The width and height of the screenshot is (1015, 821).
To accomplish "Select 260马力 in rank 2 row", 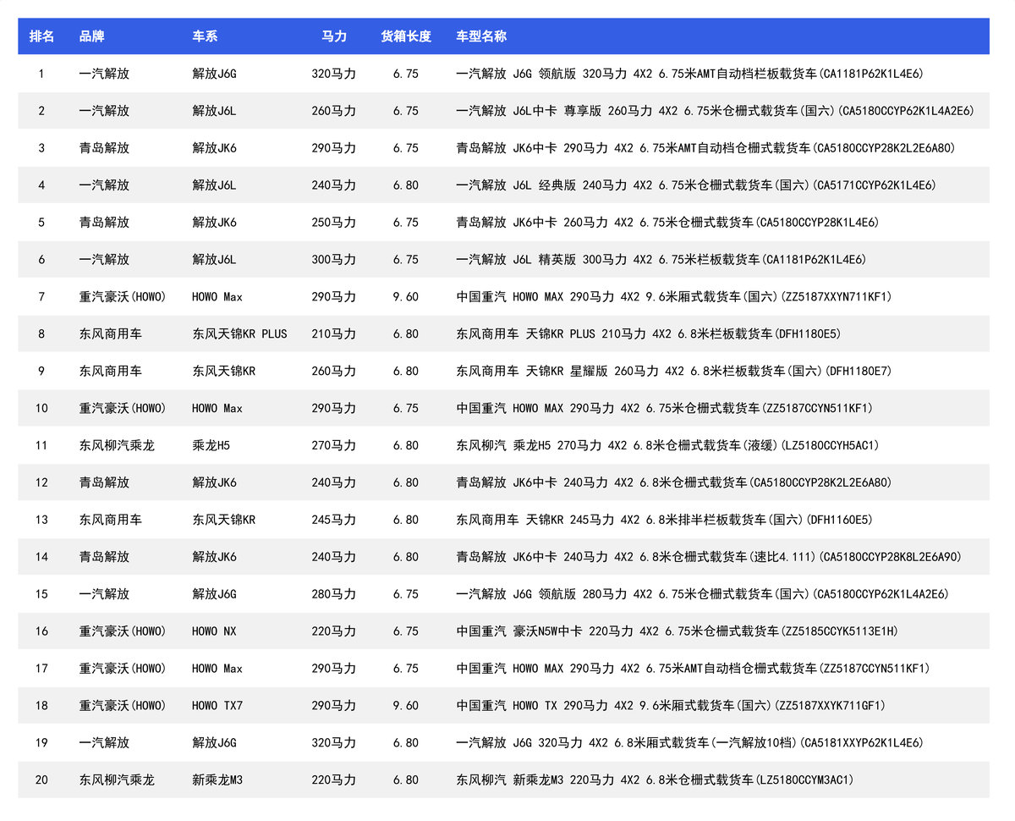I will 333,111.
